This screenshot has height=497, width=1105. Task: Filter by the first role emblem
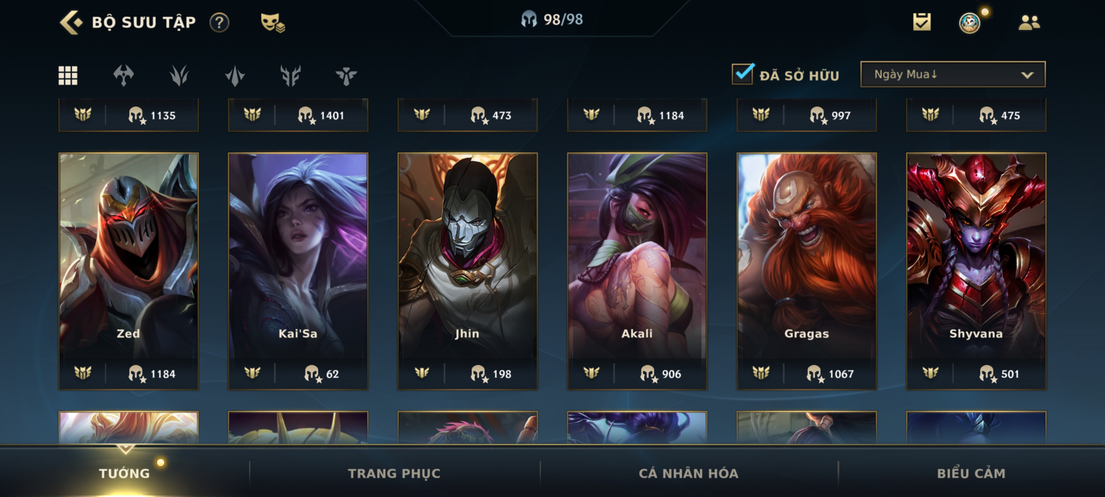click(x=124, y=76)
